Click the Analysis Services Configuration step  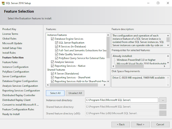click(x=20, y=86)
